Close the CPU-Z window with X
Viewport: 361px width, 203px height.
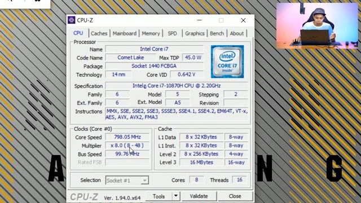(x=243, y=20)
